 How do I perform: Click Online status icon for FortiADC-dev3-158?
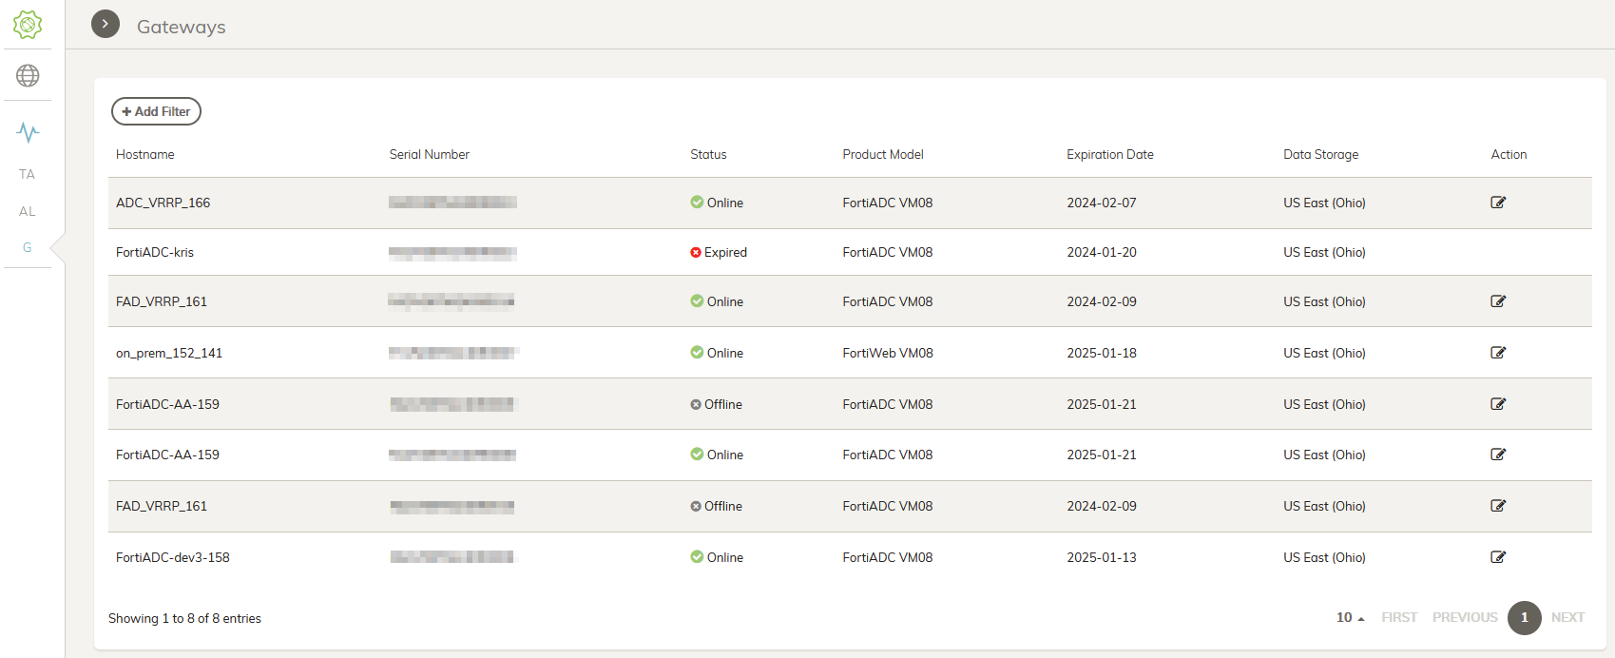(x=697, y=556)
